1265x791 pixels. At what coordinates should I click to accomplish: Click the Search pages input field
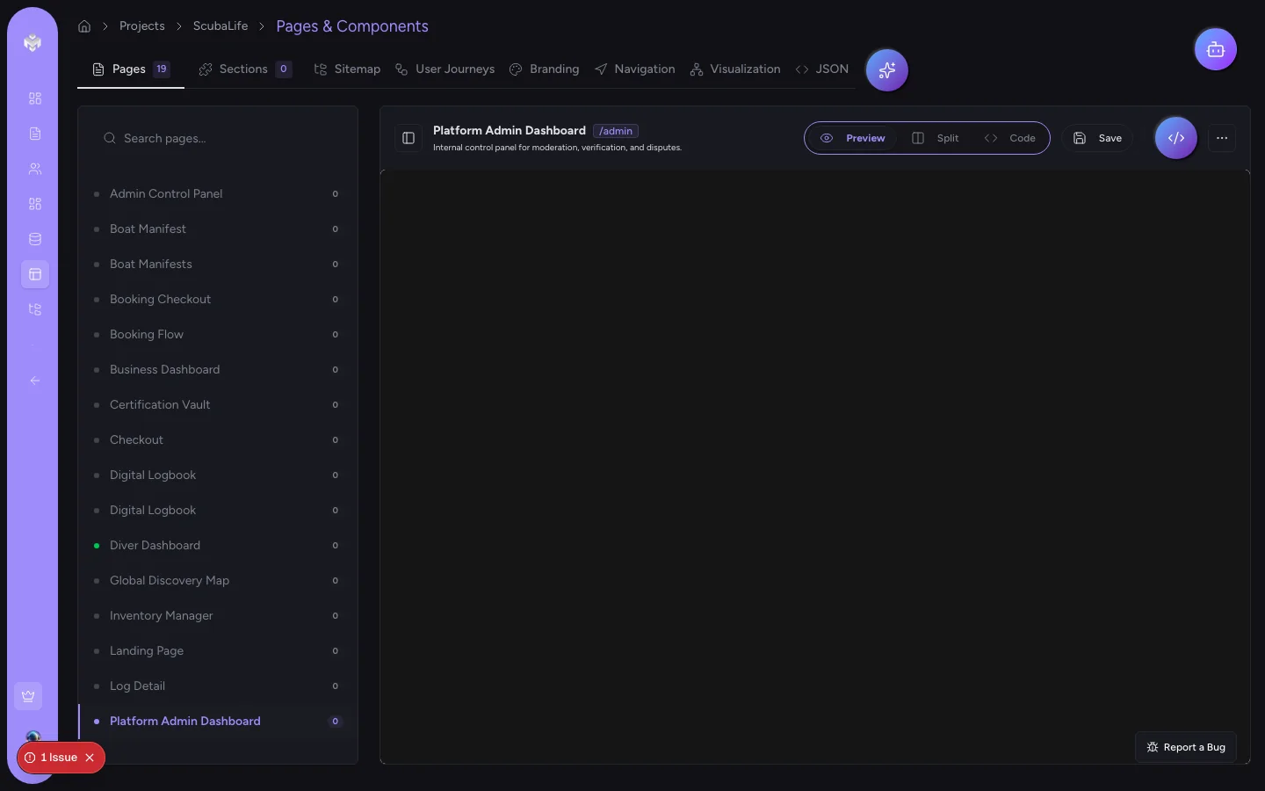click(218, 138)
